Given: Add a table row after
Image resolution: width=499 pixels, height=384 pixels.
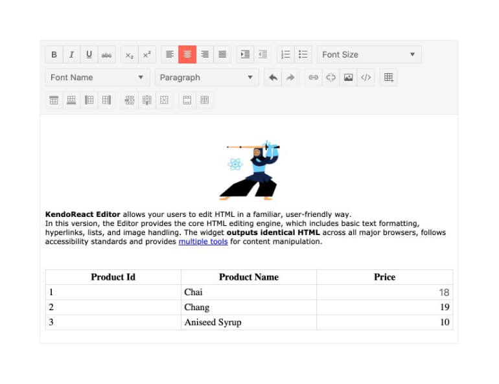Looking at the screenshot, I should tap(71, 100).
